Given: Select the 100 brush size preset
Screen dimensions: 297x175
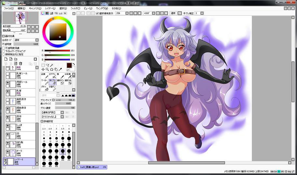Looking at the screenshot, I should (62, 151).
